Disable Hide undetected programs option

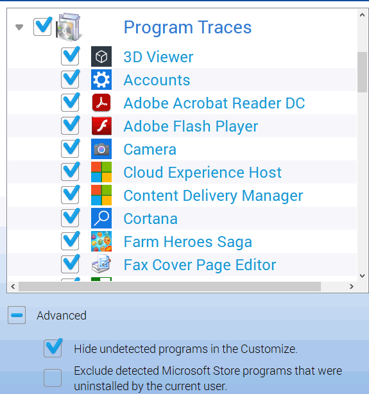(53, 348)
